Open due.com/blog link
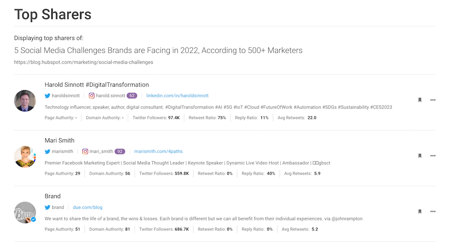The width and height of the screenshot is (450, 242). pyautogui.click(x=88, y=207)
